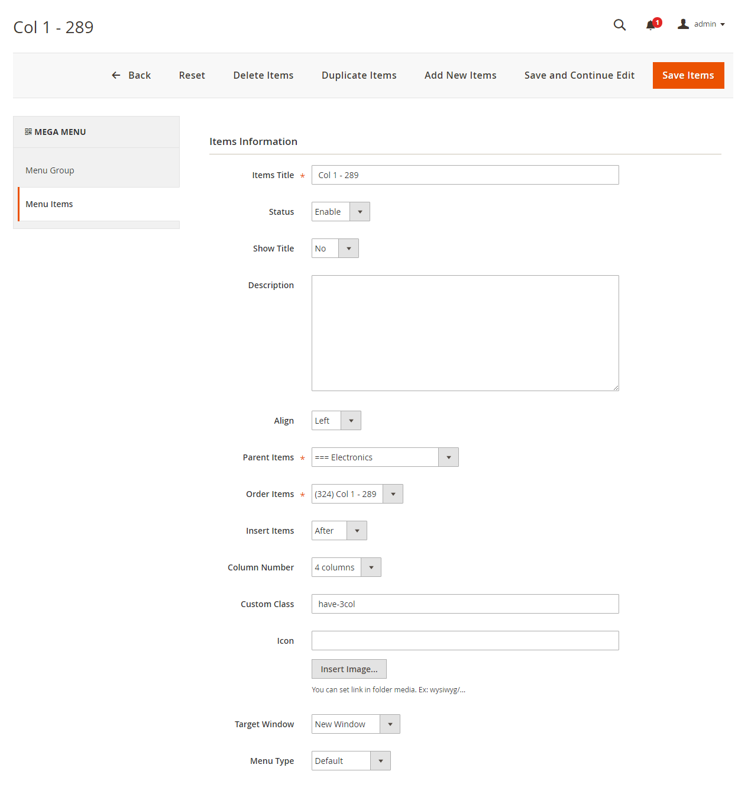Open Column Number dropdown showing 4 columns

point(347,567)
